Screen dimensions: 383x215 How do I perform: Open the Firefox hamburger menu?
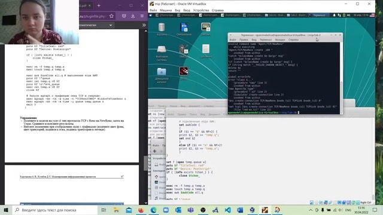[x=142, y=16]
